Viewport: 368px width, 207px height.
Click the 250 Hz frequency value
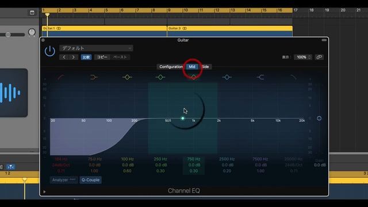click(x=160, y=159)
